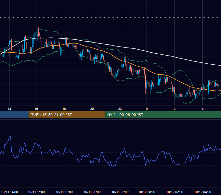Viewport: 221px width, 195px height.
Task: Click the 16 hour label on chart axis
Action: 36,109
